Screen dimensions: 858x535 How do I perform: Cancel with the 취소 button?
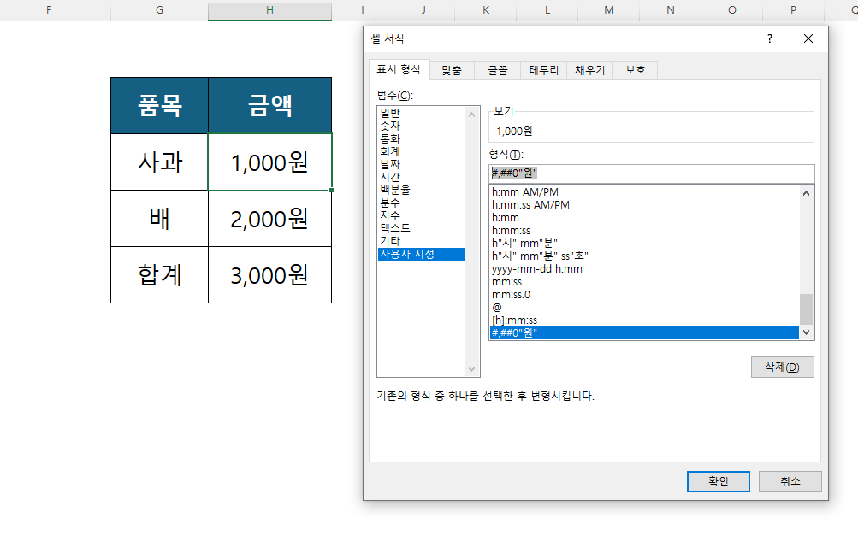(790, 481)
